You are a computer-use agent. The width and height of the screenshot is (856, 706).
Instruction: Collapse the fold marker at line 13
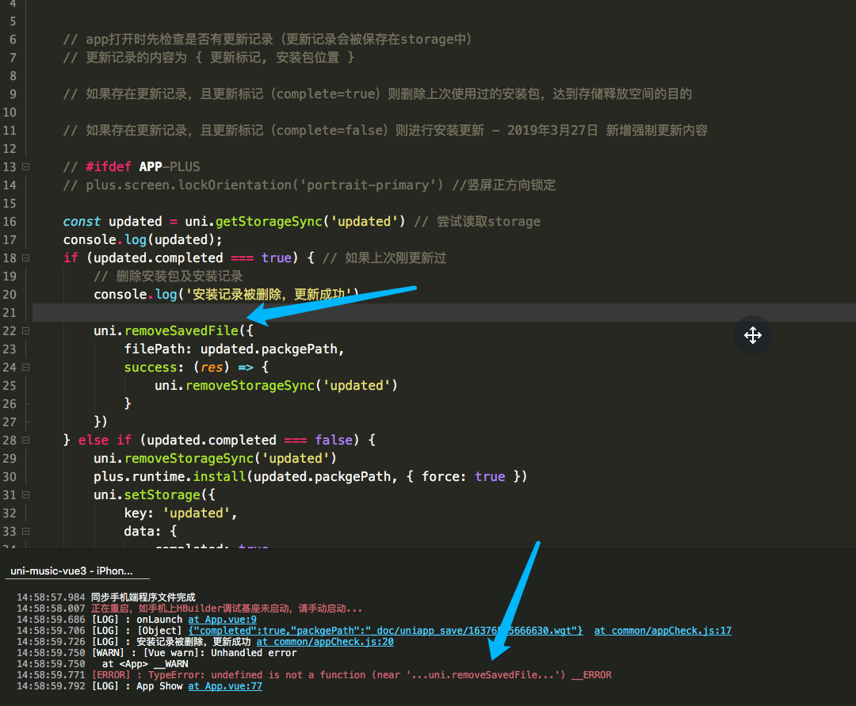pos(26,167)
